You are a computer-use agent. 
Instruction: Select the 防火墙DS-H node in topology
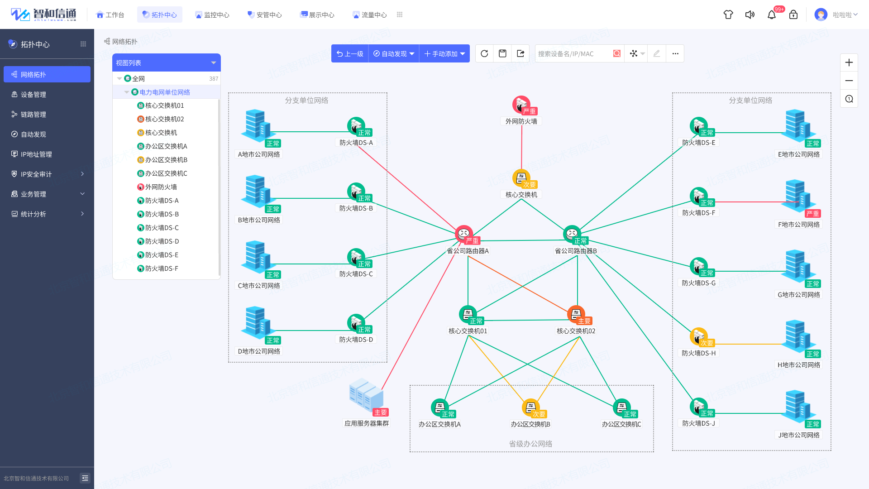coord(699,336)
